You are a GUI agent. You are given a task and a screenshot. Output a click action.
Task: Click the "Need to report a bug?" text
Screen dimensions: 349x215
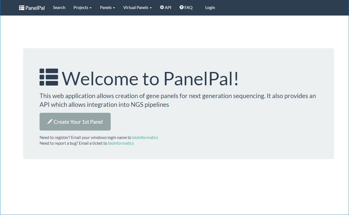point(59,143)
